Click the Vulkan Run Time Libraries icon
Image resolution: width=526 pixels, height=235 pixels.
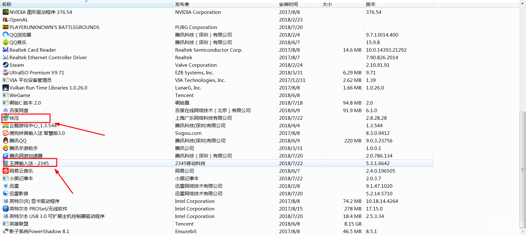(x=5, y=88)
